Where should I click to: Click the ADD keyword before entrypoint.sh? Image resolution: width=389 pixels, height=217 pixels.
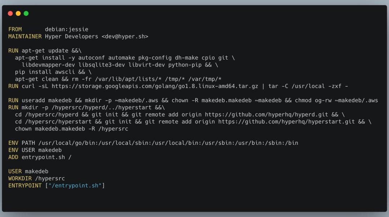pyautogui.click(x=13, y=157)
